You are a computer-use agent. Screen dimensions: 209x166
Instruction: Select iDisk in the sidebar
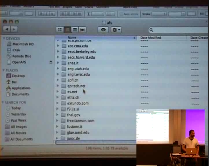pyautogui.click(x=16, y=50)
